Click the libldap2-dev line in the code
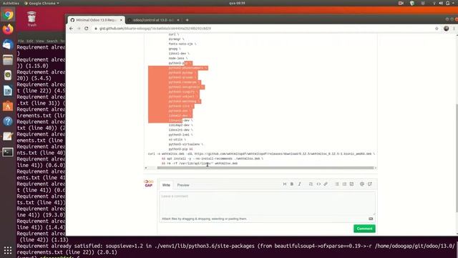Viewport: 458px width, 258px height. [x=180, y=125]
